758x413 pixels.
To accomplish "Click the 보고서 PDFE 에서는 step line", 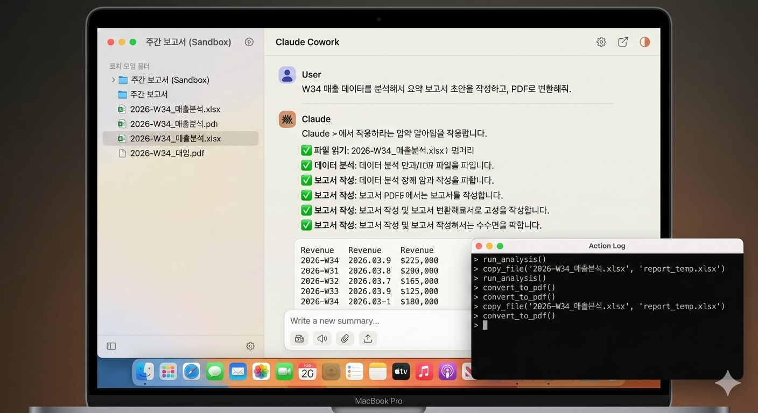I will (402, 195).
